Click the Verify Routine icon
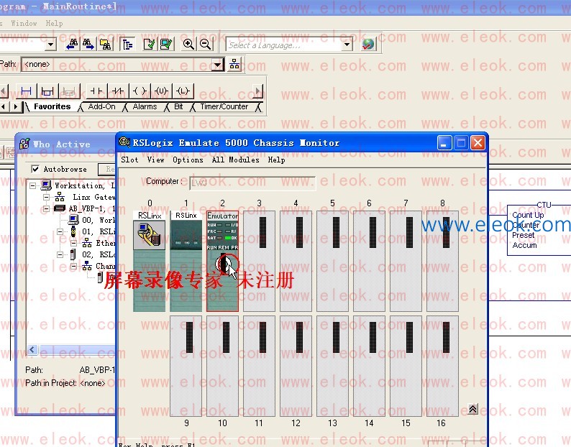This screenshot has width=571, height=447. 150,45
